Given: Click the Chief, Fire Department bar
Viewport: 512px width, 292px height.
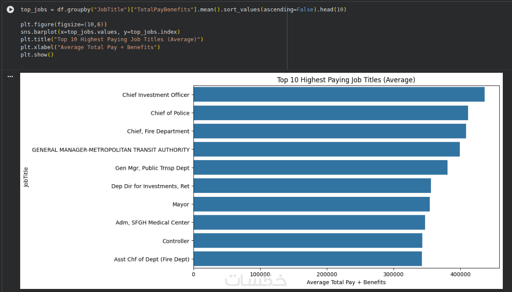Looking at the screenshot, I should tap(329, 132).
